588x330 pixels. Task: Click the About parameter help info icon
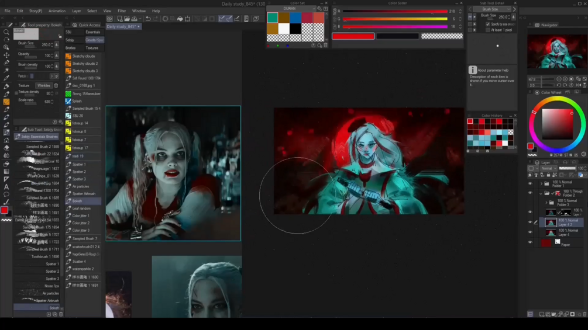pos(473,70)
